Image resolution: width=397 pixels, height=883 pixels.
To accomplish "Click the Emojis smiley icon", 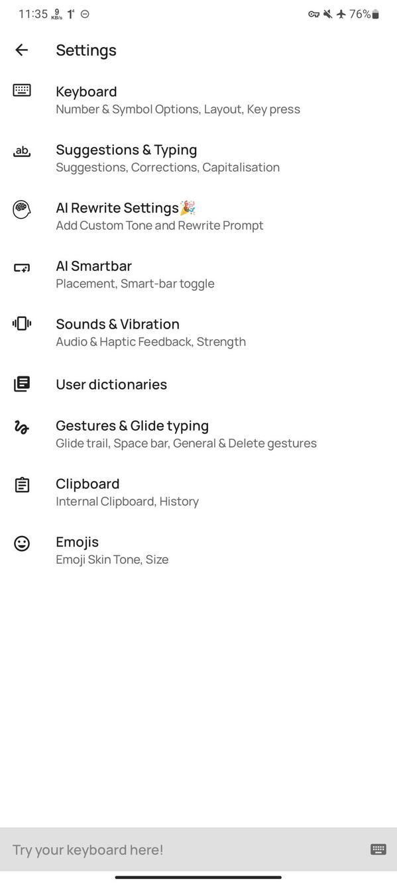I will coord(22,543).
